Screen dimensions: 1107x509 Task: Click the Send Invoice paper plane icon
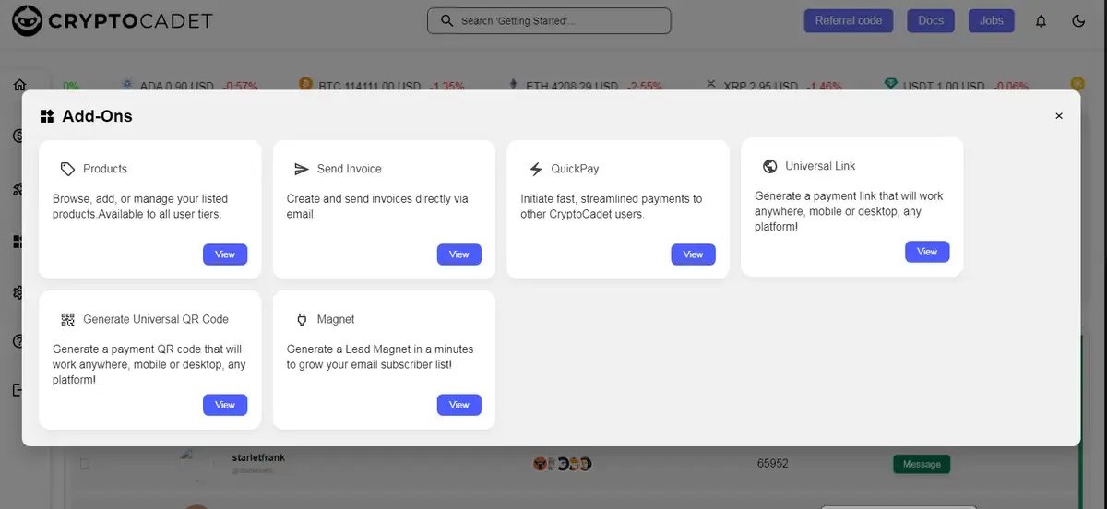click(x=301, y=169)
